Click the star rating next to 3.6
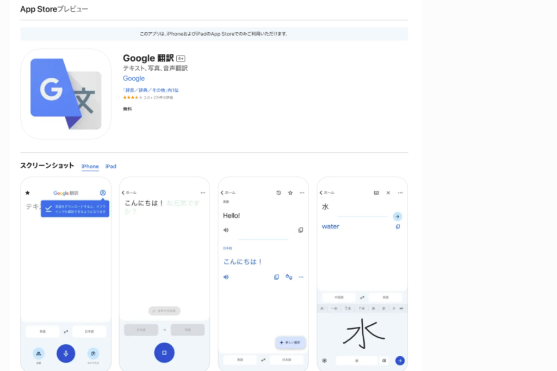The image size is (557, 371). [x=133, y=97]
